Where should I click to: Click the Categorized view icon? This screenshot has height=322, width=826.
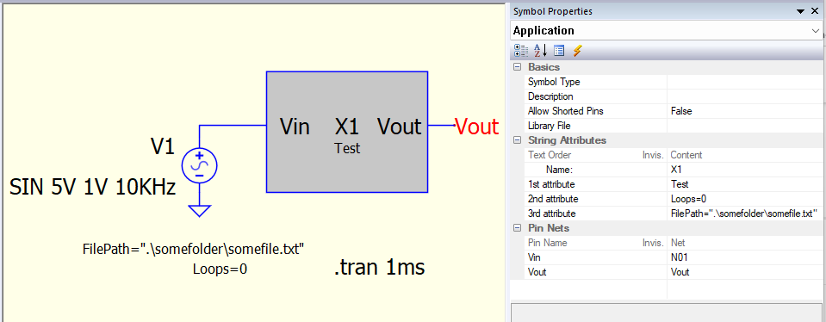pos(520,51)
